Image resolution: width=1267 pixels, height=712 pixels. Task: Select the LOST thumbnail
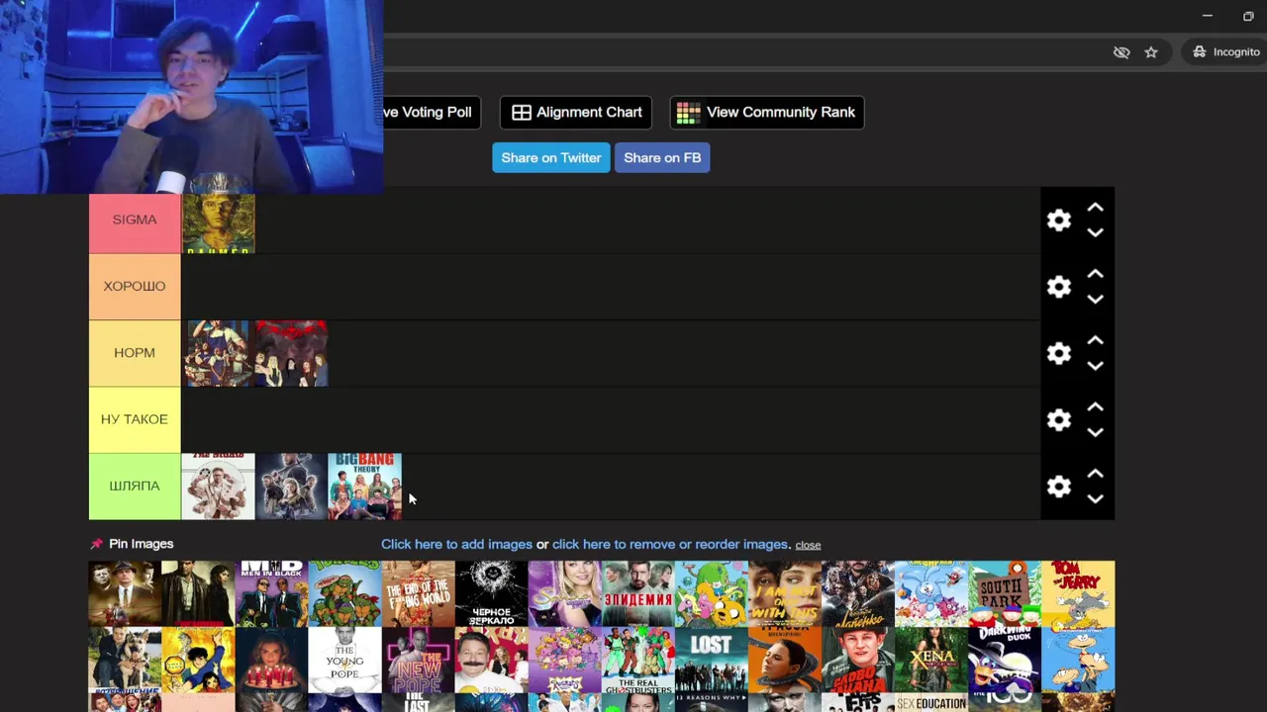[711, 660]
